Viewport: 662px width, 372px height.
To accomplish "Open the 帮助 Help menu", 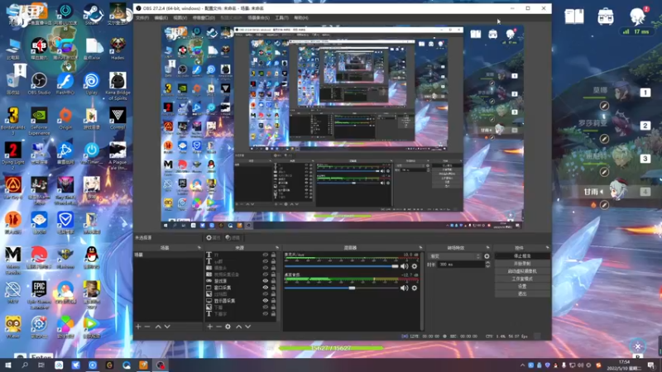I will click(x=301, y=17).
